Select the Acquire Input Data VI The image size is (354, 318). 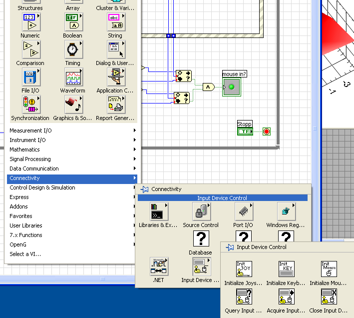pos(287,296)
